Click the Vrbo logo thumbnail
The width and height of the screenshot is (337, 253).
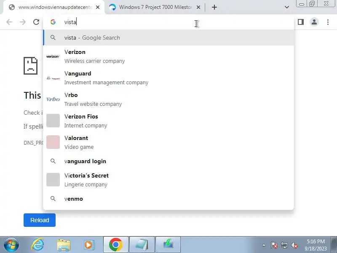[x=53, y=99]
